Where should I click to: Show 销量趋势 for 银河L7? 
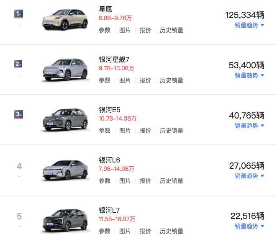(x=249, y=226)
